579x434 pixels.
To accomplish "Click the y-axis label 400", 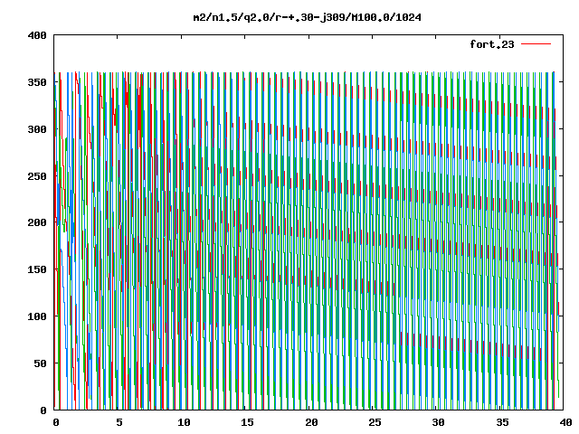I will click(x=37, y=35).
